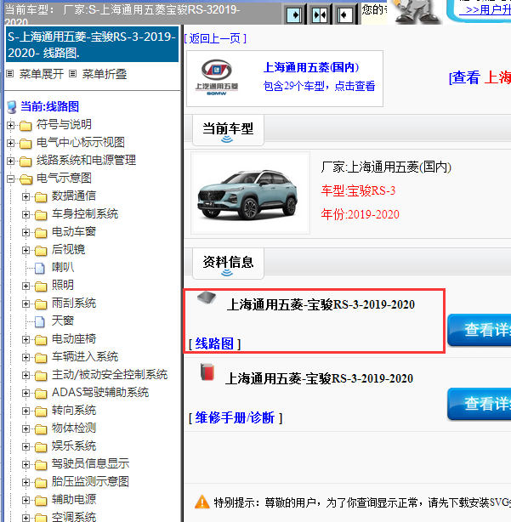Click the 菜单折叠 list icon

point(72,74)
